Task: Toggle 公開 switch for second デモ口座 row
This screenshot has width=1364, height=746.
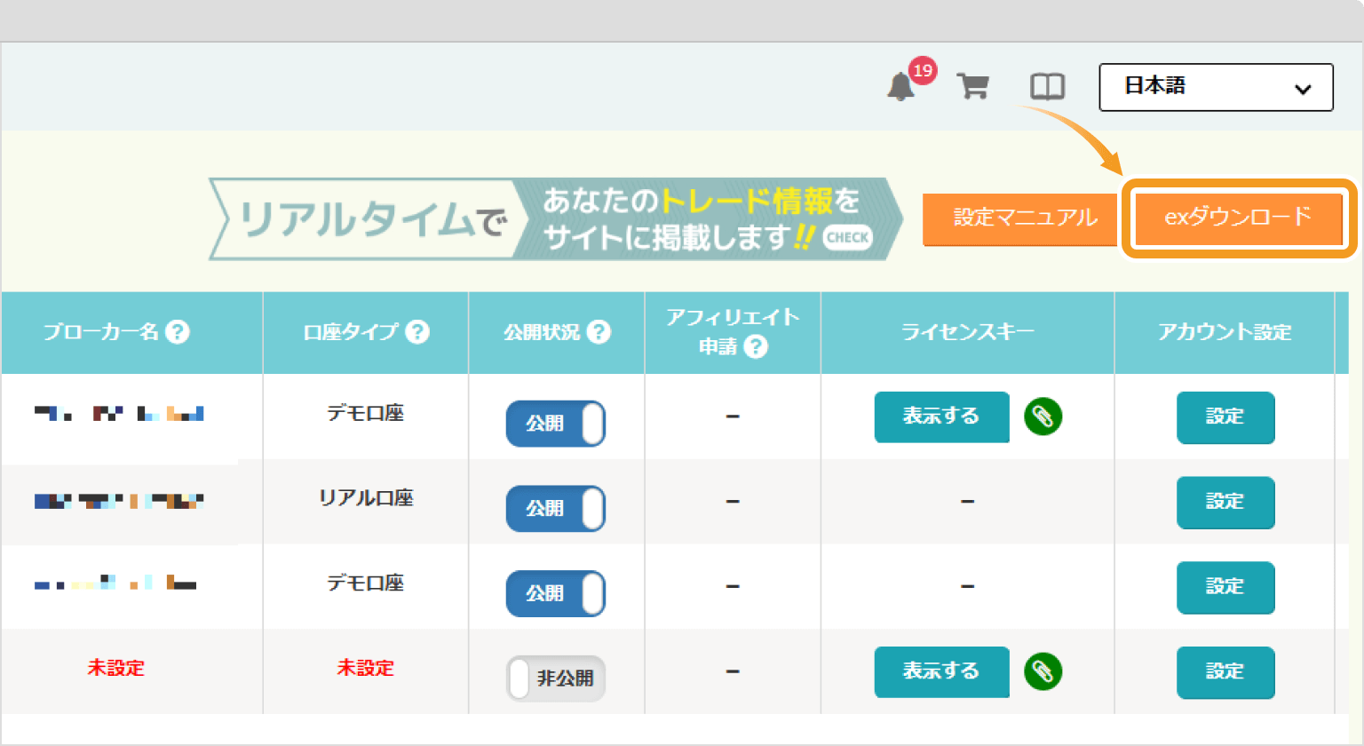Action: click(x=556, y=593)
